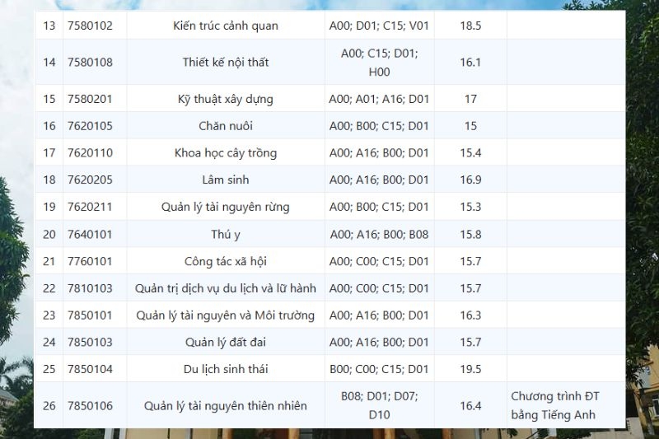Click the code 7580108
This screenshot has width=659, height=439.
[x=90, y=62]
